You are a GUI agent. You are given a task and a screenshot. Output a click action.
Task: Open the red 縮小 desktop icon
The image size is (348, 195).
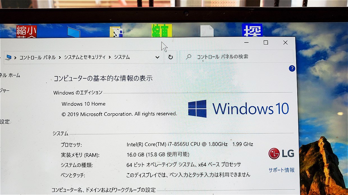coord(26,31)
